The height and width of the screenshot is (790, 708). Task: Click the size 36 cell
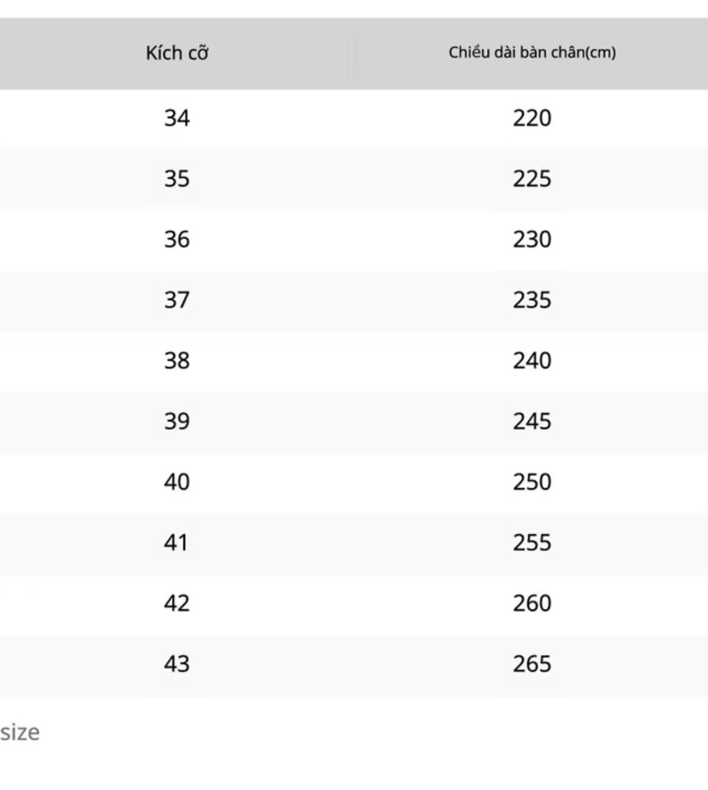click(x=177, y=239)
